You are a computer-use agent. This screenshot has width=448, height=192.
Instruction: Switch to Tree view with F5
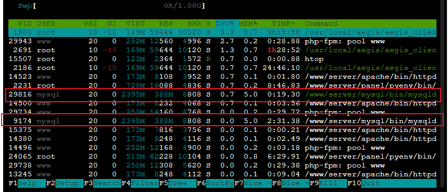[x=178, y=184]
